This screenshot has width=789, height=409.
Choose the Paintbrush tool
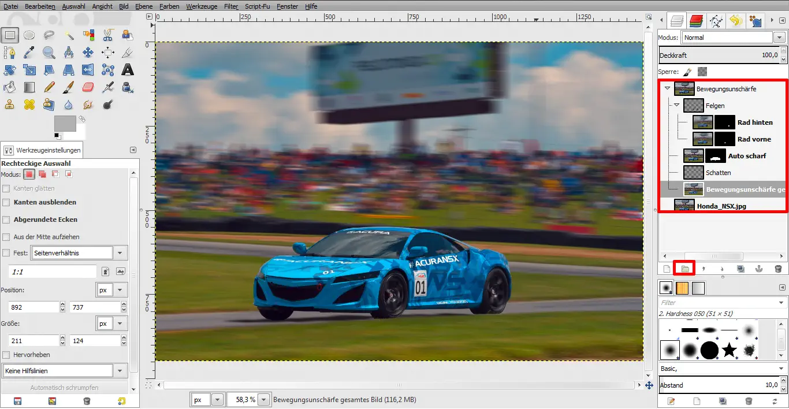point(68,87)
